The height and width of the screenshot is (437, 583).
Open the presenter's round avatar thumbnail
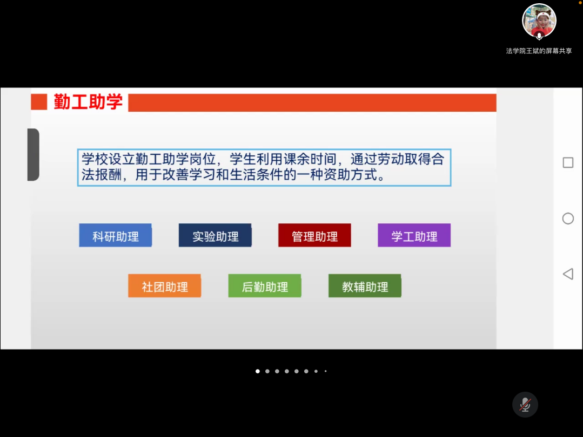pos(539,21)
